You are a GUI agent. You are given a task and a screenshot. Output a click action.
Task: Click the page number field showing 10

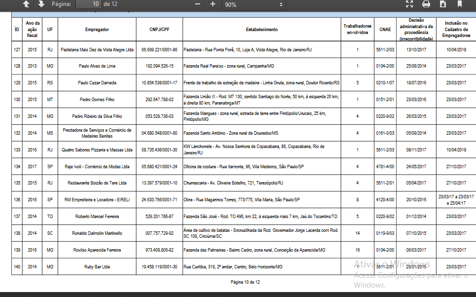88,4
